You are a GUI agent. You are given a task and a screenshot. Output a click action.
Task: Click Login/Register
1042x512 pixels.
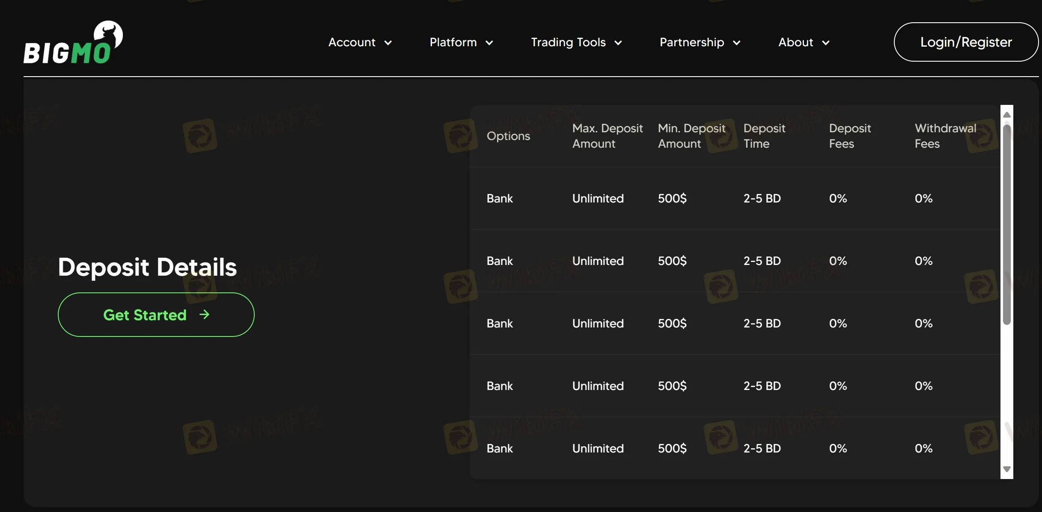tap(966, 42)
